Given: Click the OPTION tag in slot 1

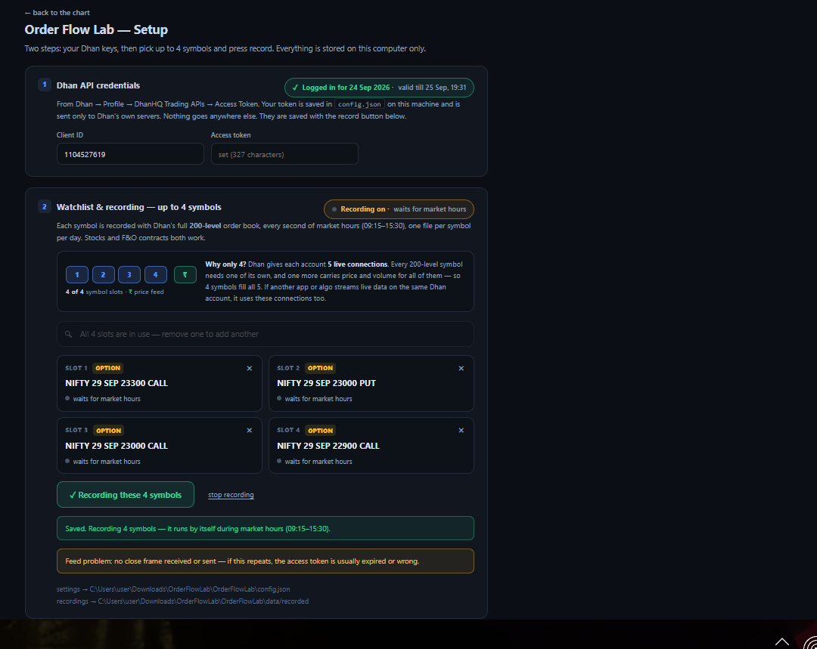Looking at the screenshot, I should pos(108,368).
